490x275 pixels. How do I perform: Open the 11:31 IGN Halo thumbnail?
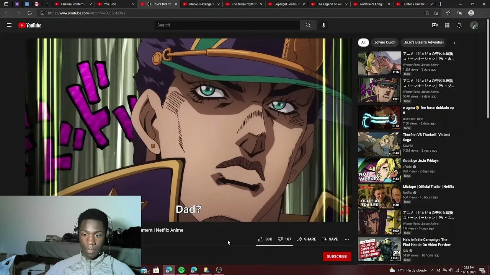(379, 249)
